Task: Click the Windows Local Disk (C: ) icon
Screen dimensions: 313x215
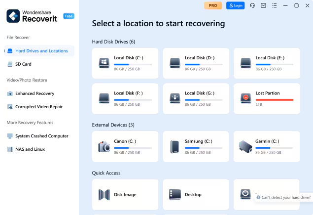Action: coord(104,63)
